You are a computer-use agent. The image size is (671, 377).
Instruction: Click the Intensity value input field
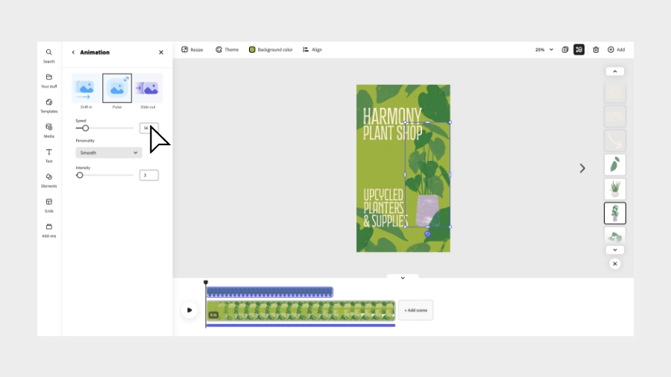[x=148, y=175]
